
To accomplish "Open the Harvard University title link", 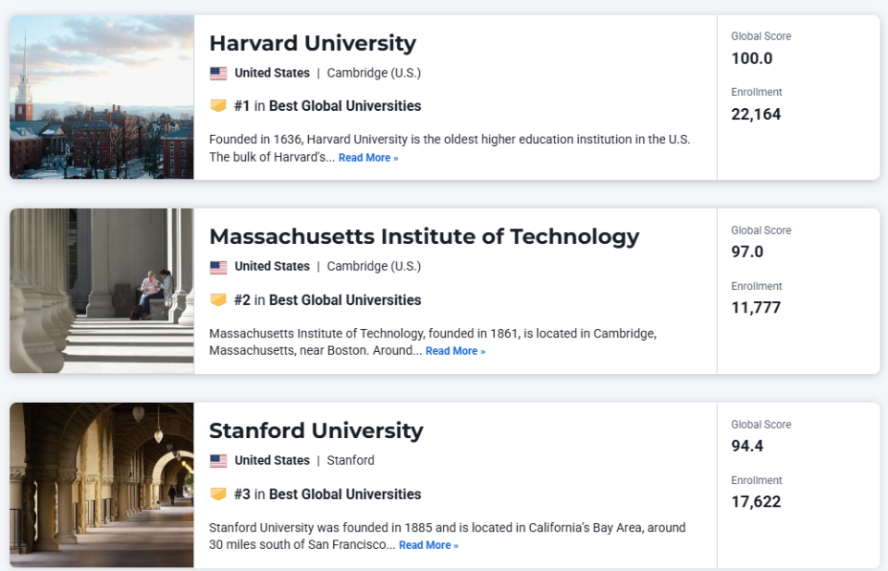I will click(x=313, y=43).
